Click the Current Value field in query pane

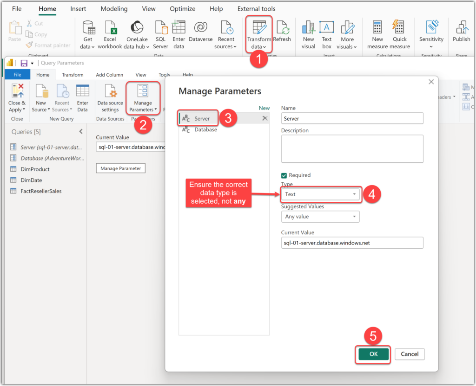tap(131, 147)
